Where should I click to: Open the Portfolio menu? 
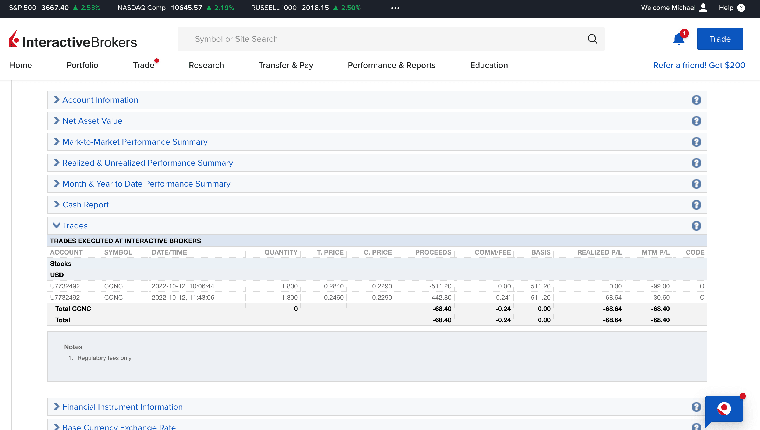coord(82,65)
